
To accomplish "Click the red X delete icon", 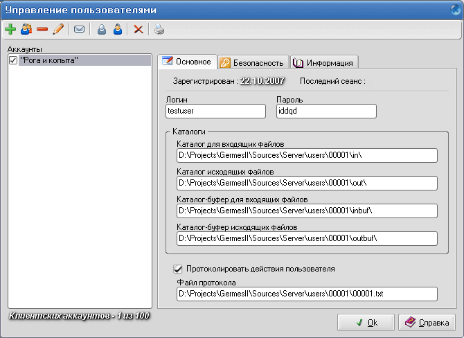I will (x=139, y=29).
